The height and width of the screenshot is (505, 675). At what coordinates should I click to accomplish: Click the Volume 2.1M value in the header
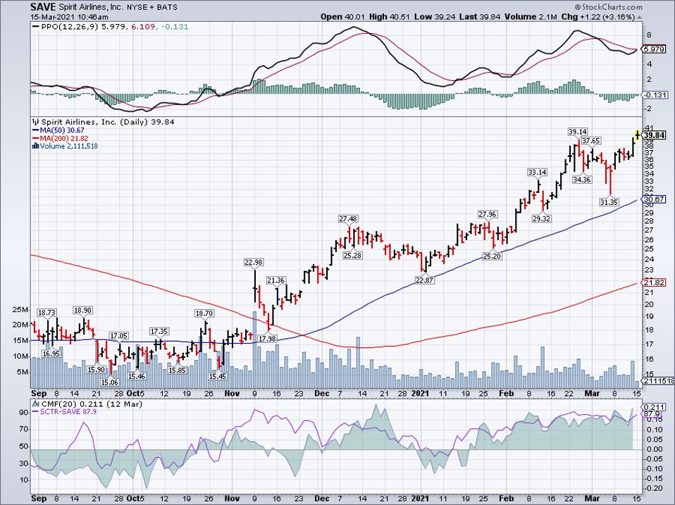point(530,17)
